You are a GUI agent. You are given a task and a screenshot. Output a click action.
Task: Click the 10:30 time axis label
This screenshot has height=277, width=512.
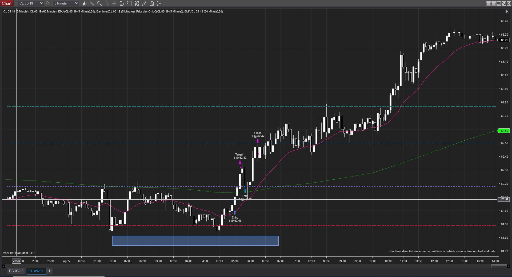point(388,261)
